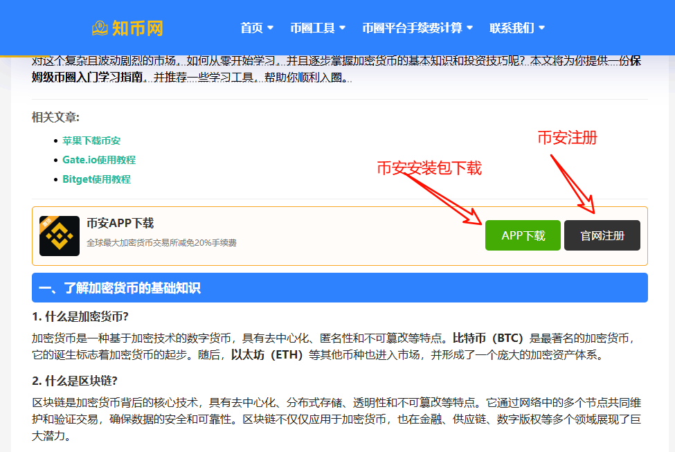
Task: Click the 币安APP下载 banner title
Action: pyautogui.click(x=120, y=223)
